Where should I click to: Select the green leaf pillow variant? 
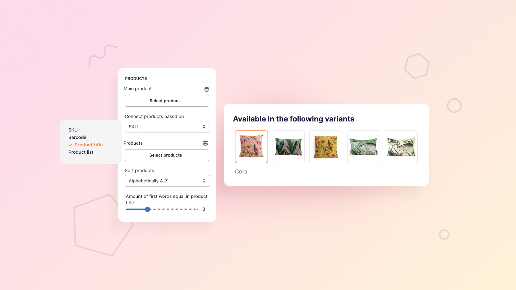(x=289, y=147)
